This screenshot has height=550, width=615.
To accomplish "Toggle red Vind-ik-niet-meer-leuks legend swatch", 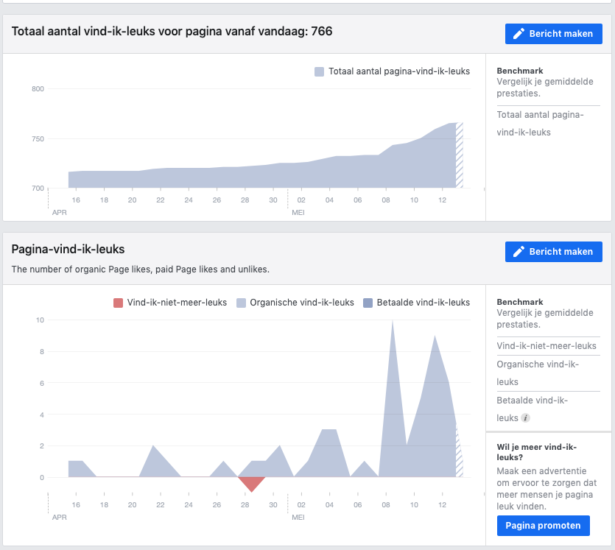I will pos(118,303).
